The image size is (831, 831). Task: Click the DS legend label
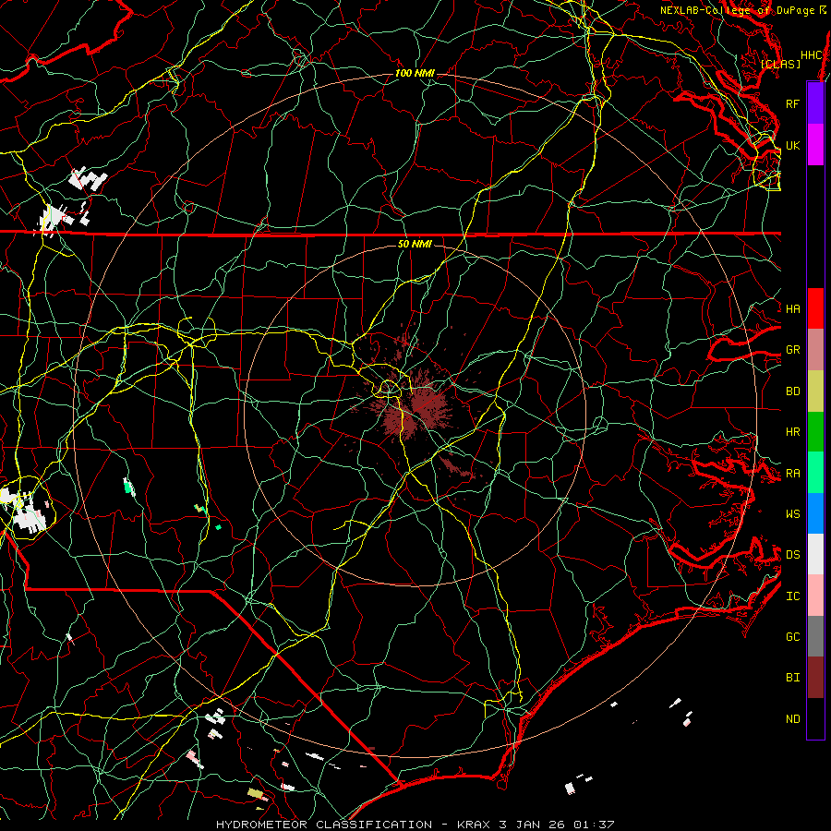click(793, 555)
